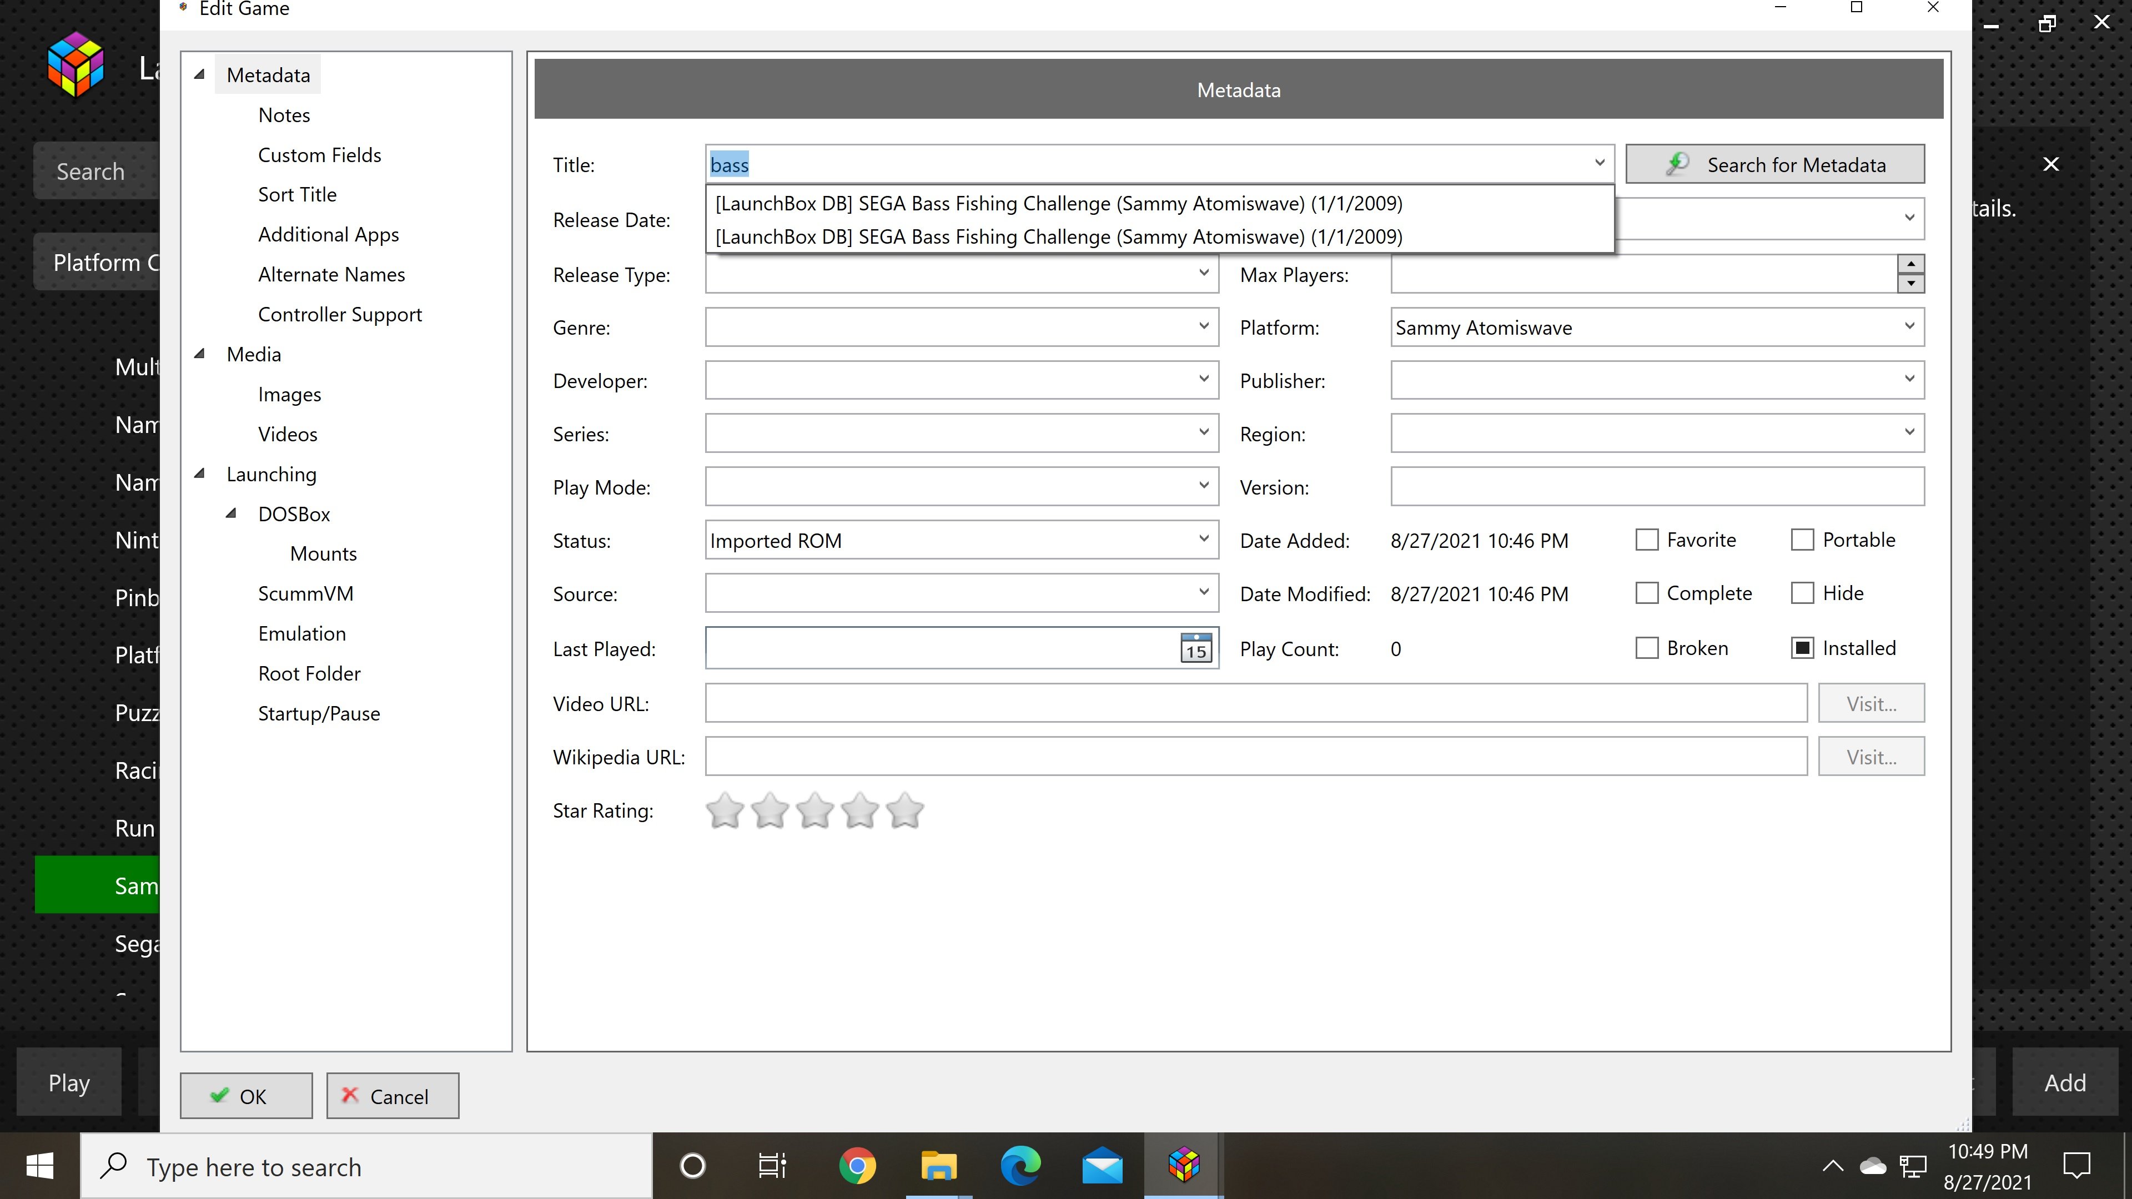Show hidden system tray icons

click(x=1833, y=1167)
